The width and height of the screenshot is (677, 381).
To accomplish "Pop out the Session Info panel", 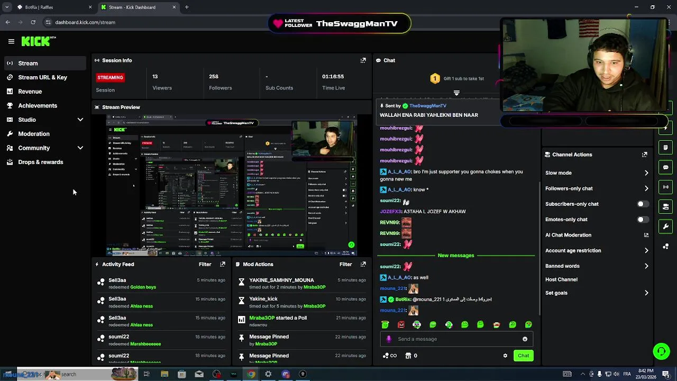I will point(363,60).
